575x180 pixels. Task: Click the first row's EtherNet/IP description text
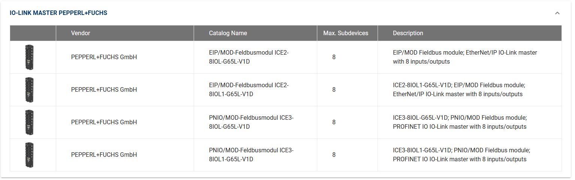(464, 57)
